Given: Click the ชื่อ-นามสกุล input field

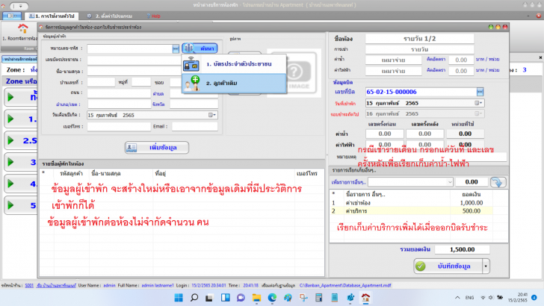Looking at the screenshot, I should [134, 72].
